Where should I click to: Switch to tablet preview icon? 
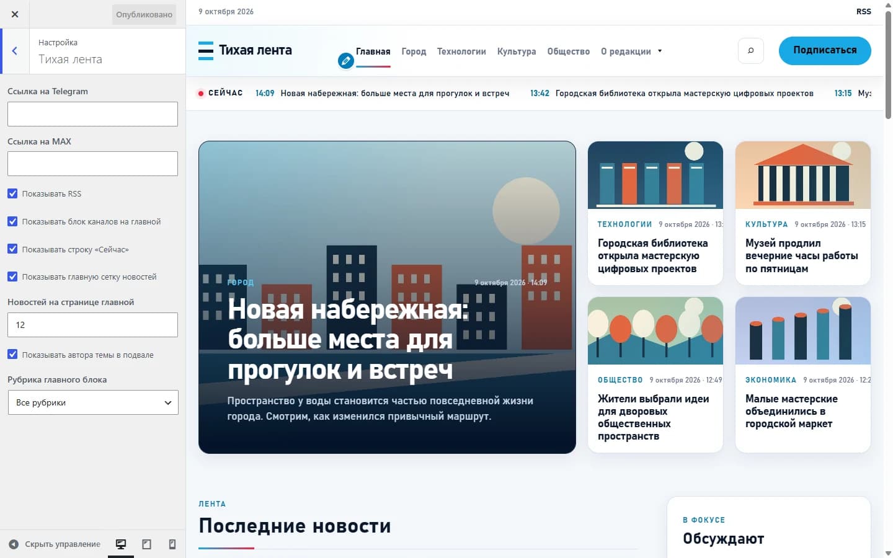(146, 544)
